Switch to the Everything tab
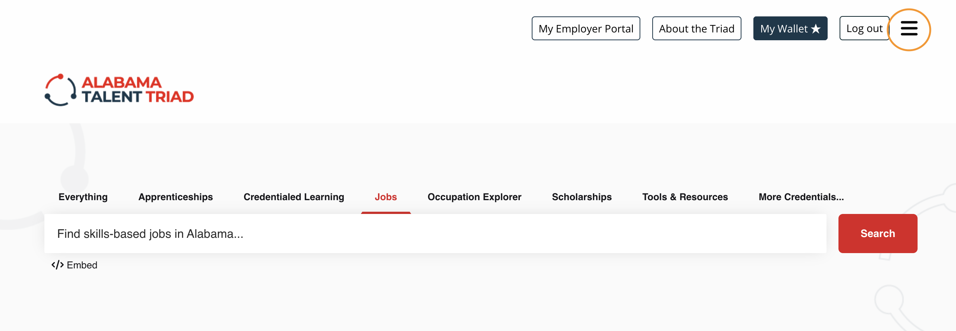Screen dimensions: 956x331 [83, 197]
